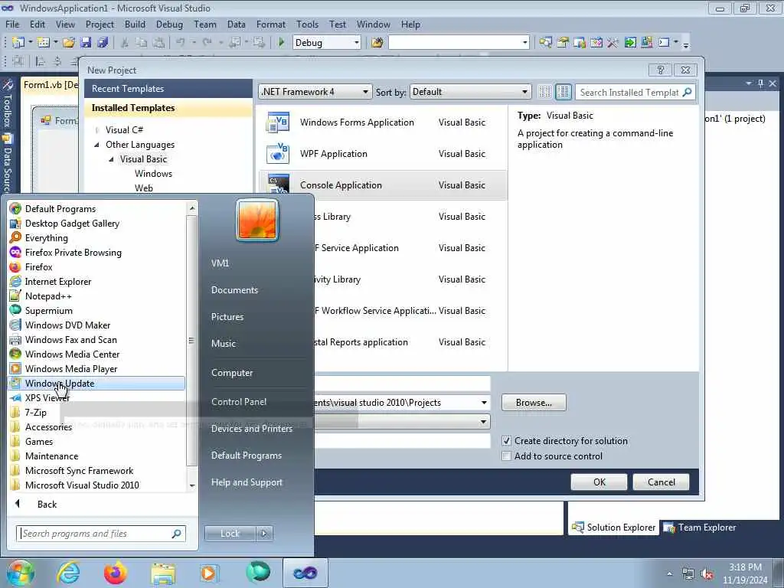The image size is (784, 588).
Task: Click the OK button
Action: 599,482
